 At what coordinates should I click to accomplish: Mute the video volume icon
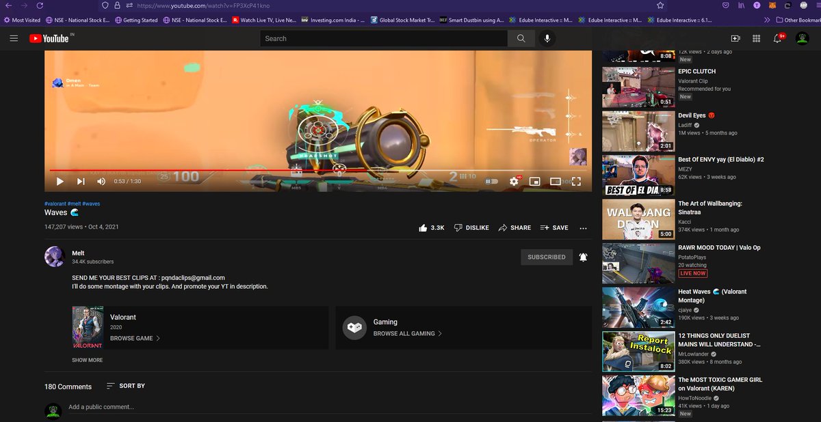coord(101,181)
